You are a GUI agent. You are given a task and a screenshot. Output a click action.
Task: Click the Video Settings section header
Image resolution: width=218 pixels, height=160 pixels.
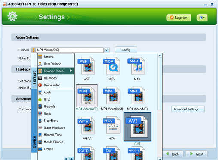[109, 37]
